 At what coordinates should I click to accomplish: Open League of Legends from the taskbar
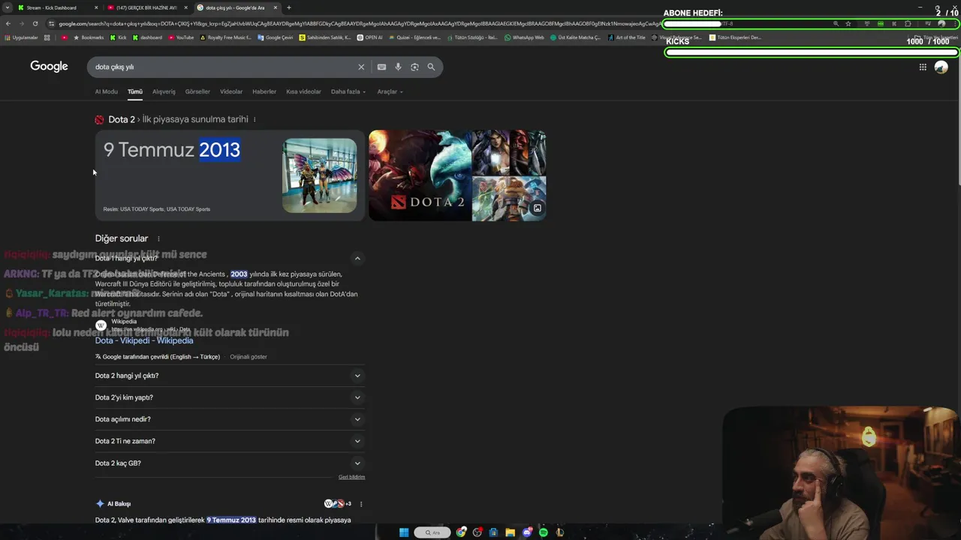click(x=560, y=532)
